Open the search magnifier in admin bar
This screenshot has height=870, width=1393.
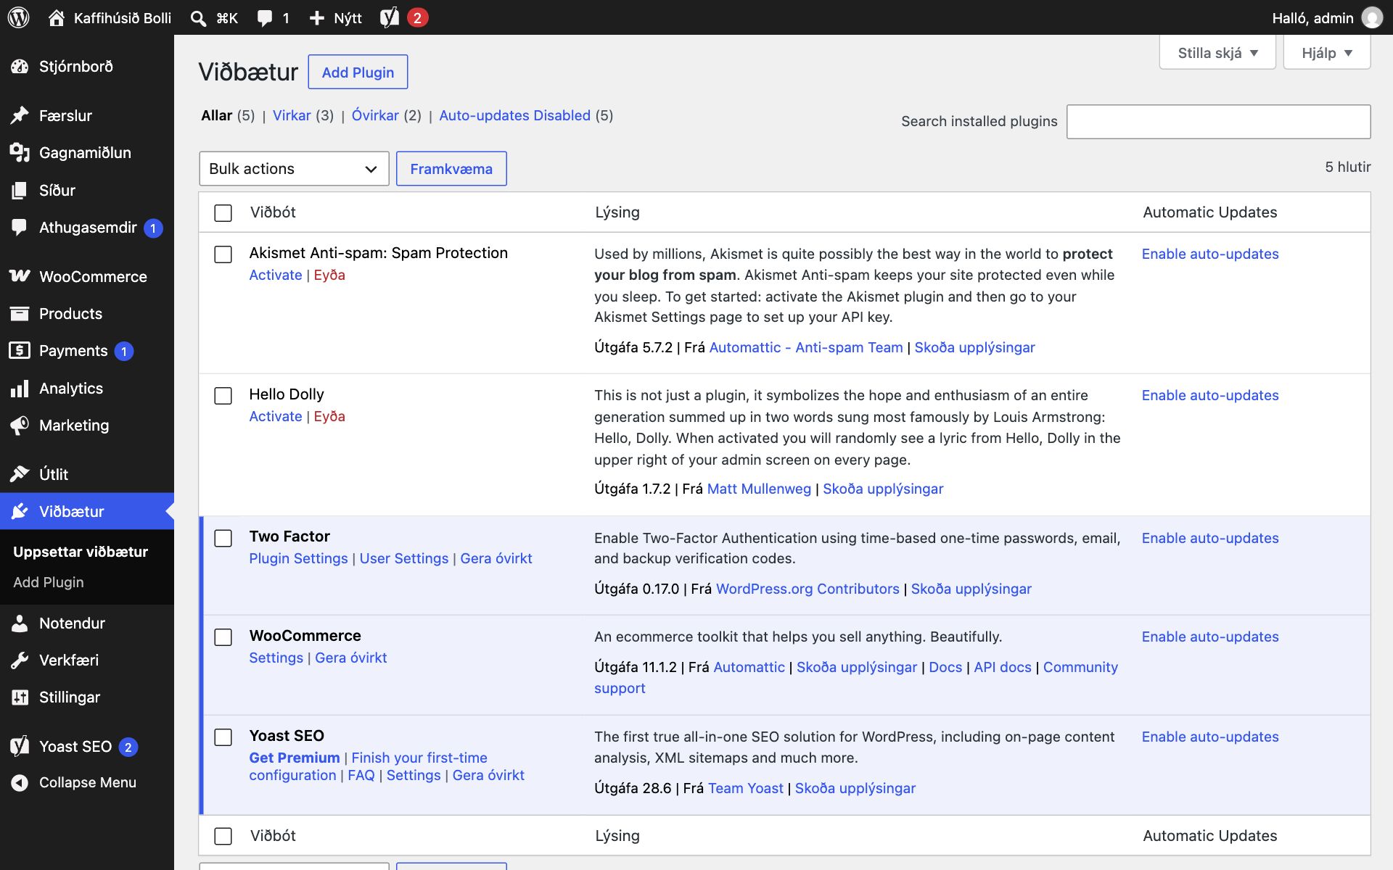pos(198,18)
